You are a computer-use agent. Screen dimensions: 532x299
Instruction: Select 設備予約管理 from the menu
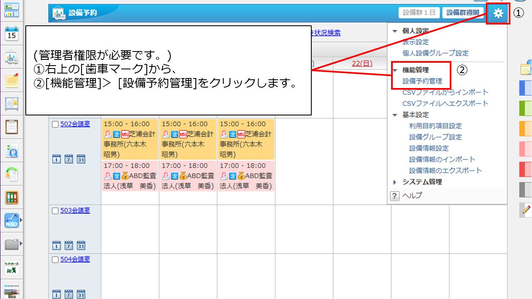(x=422, y=81)
